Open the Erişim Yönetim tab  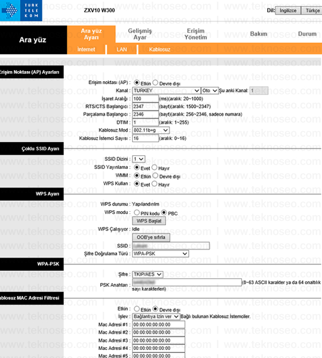coord(196,34)
